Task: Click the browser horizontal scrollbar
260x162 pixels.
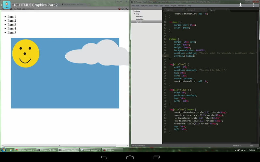Action: [59, 146]
